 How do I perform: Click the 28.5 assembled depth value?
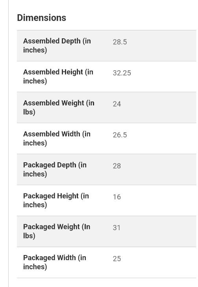coord(120,42)
